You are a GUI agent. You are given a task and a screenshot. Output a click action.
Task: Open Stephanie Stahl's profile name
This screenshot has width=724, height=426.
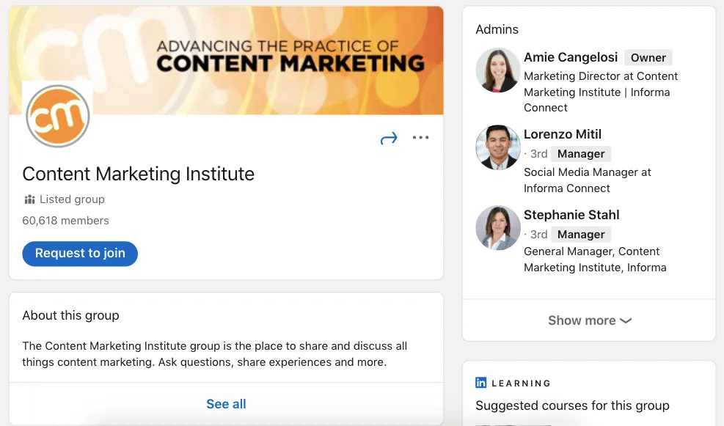(571, 215)
